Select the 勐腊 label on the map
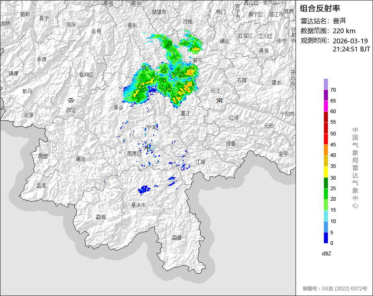This screenshot has height=296, width=373. (x=177, y=238)
